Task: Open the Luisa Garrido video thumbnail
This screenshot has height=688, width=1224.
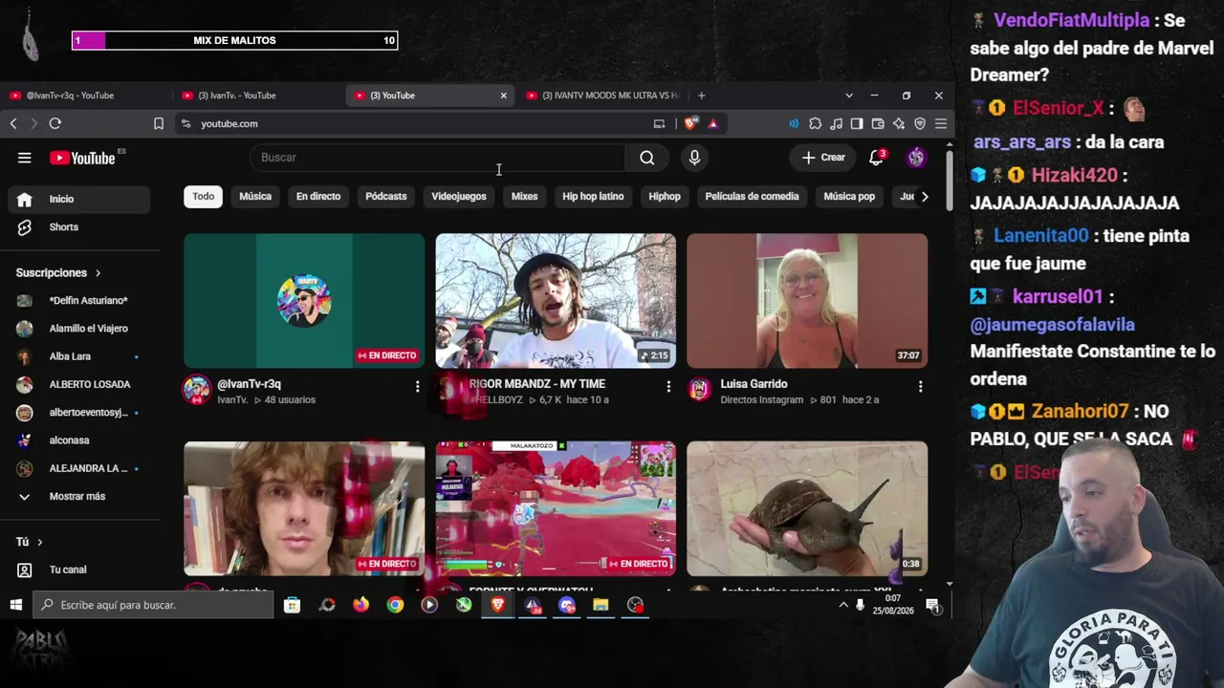Action: [807, 301]
